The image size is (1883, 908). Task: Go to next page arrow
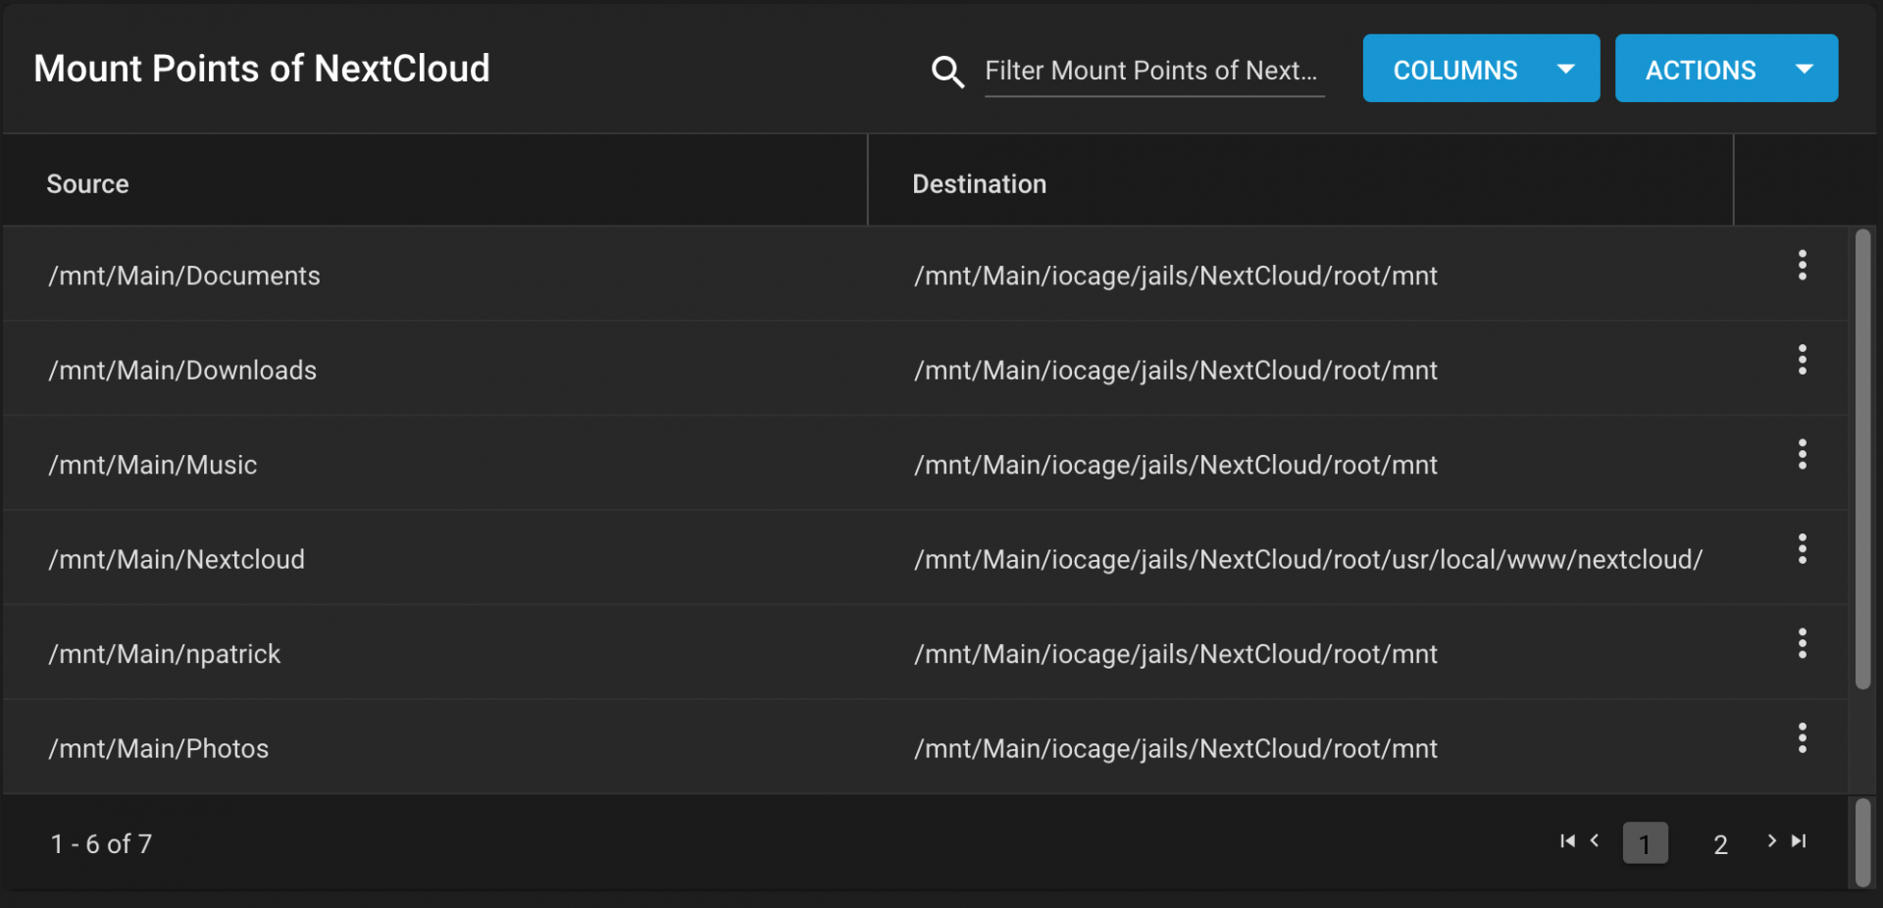tap(1771, 840)
